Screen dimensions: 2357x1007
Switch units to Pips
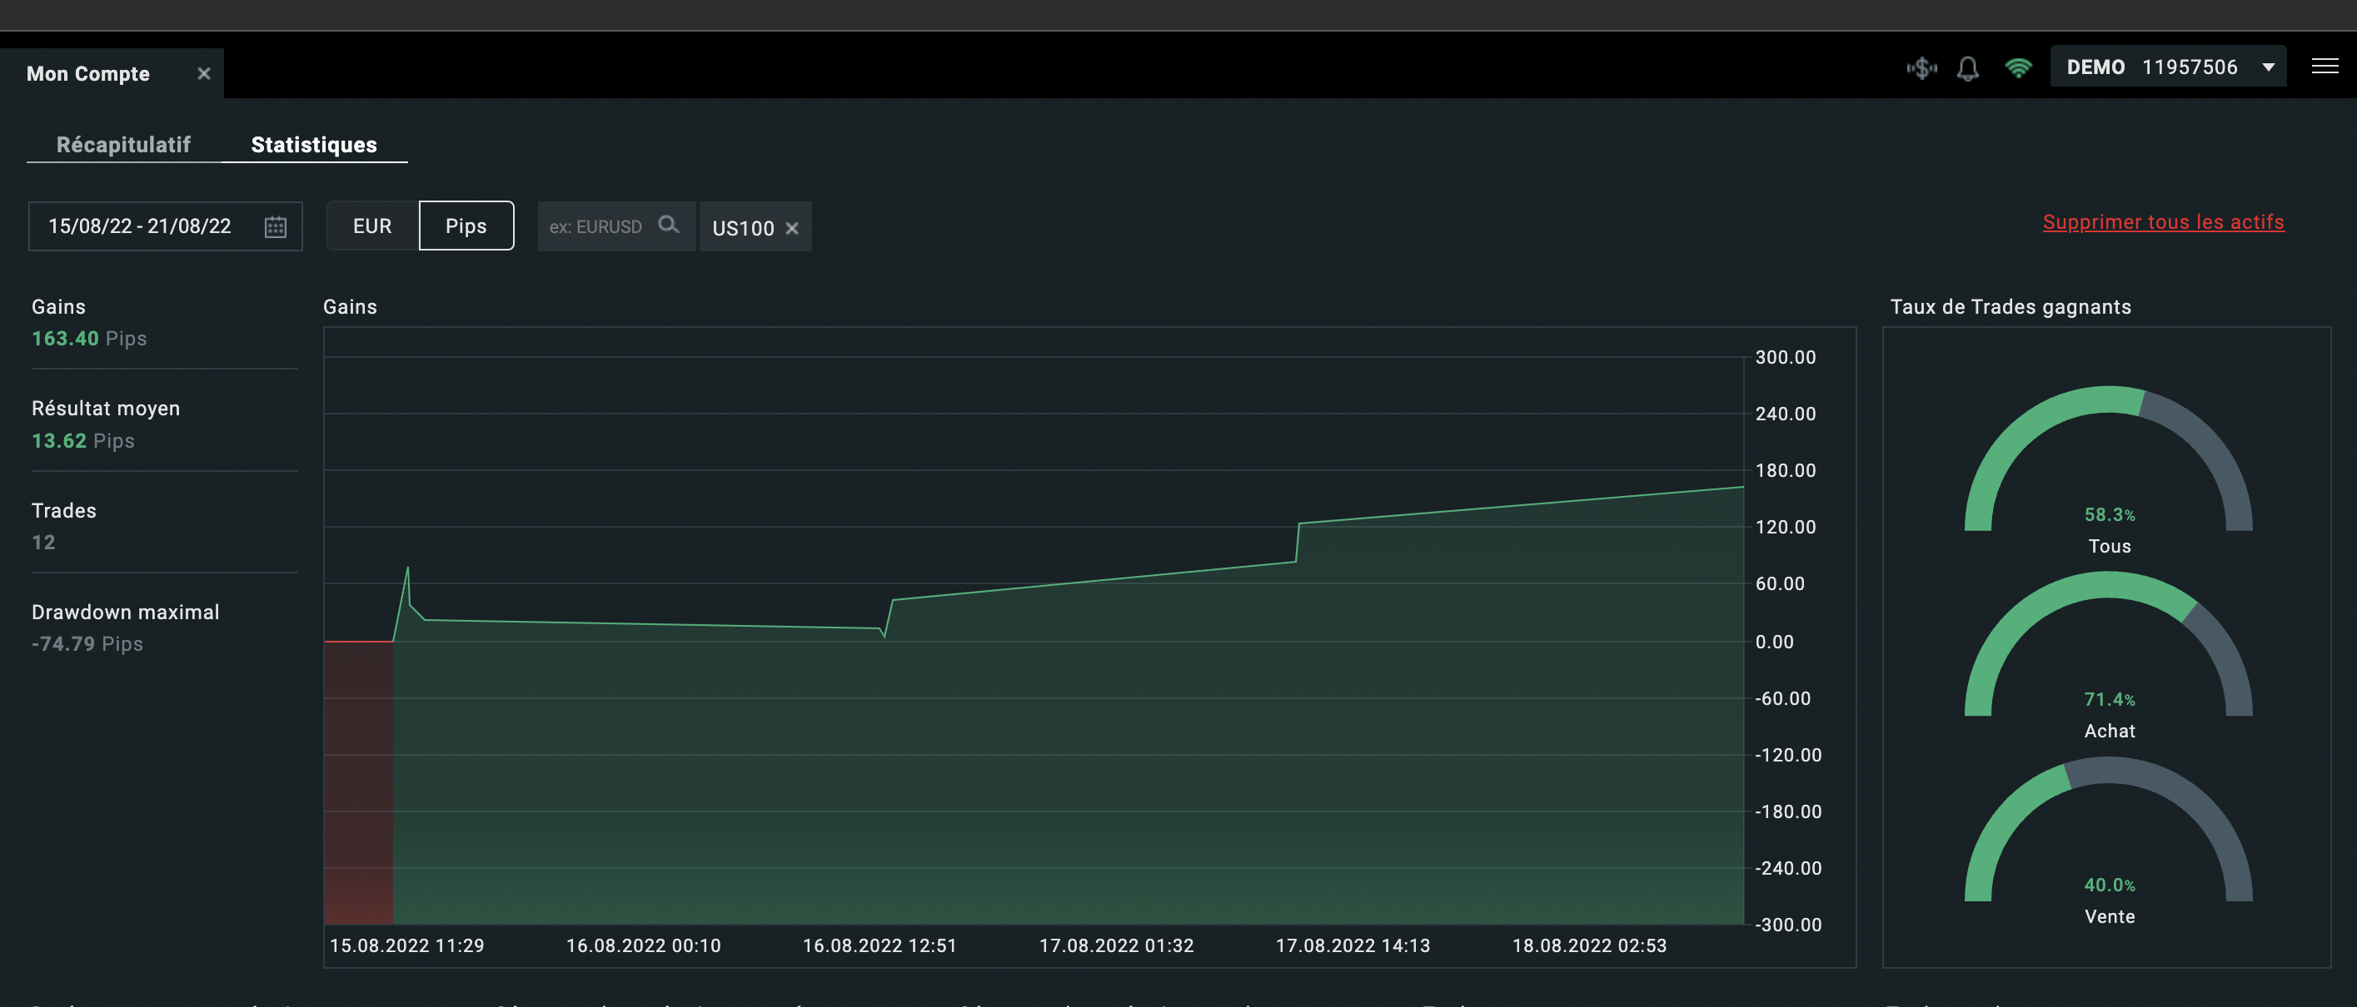tap(466, 226)
